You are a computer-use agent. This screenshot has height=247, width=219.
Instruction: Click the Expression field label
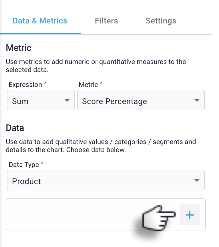click(25, 85)
